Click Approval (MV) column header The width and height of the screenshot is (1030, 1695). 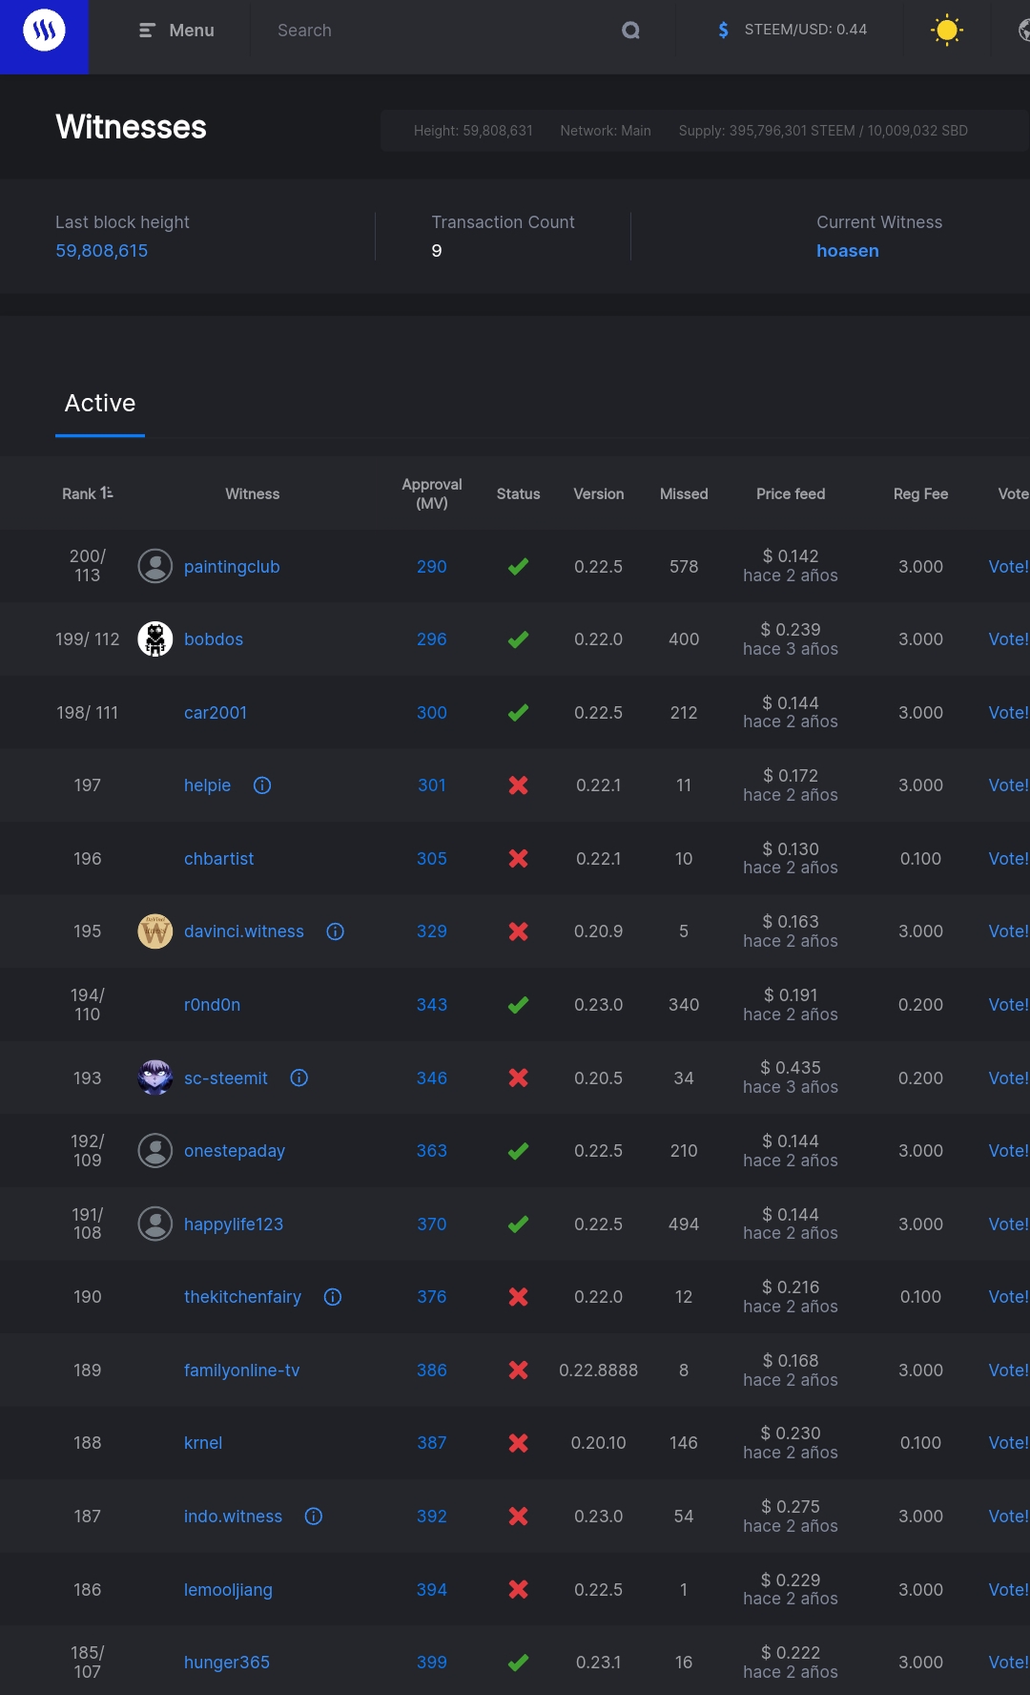point(432,493)
